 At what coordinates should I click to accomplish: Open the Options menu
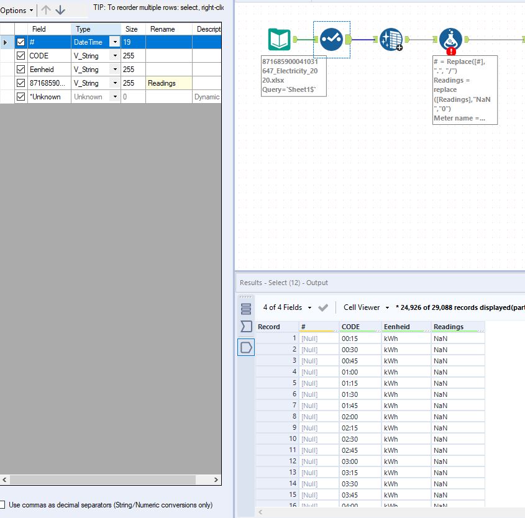click(15, 10)
